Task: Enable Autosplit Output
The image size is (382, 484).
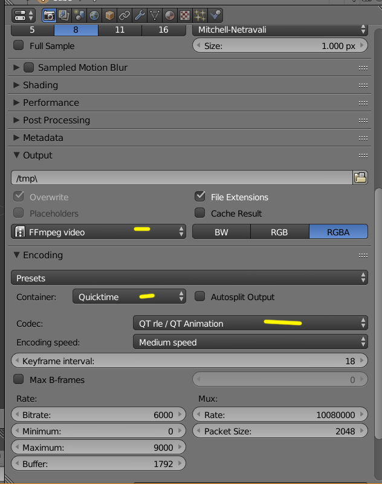Action: pyautogui.click(x=200, y=296)
